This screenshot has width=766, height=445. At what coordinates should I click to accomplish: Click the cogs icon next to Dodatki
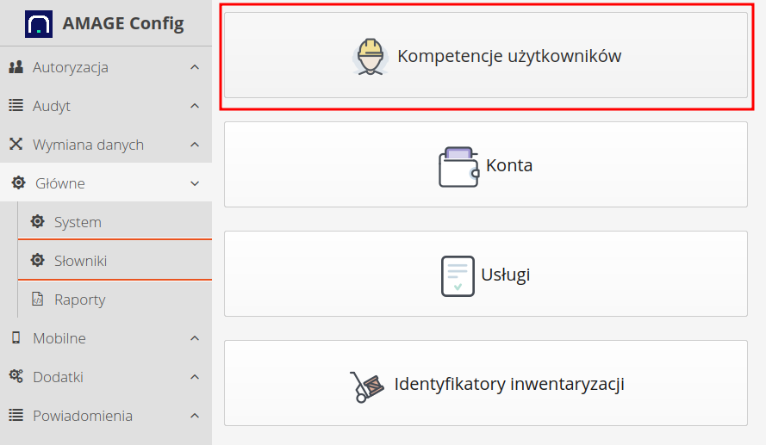pos(16,377)
